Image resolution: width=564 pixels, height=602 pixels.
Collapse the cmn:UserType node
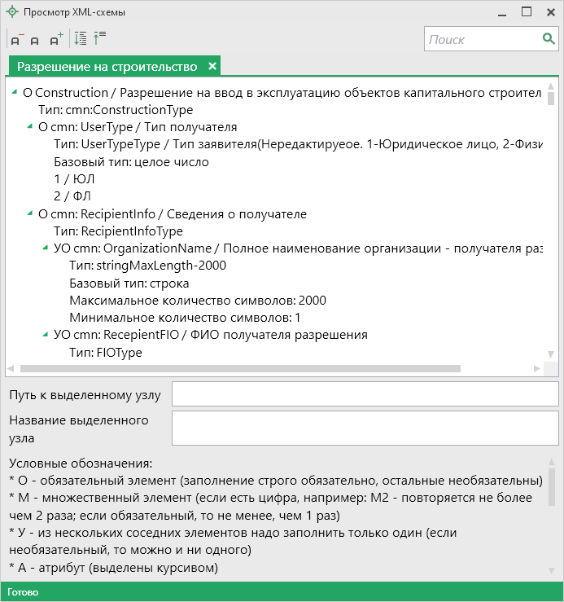[x=31, y=127]
